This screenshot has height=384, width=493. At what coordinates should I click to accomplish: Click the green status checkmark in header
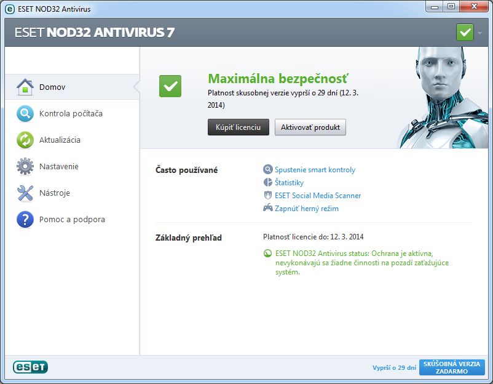coord(465,32)
